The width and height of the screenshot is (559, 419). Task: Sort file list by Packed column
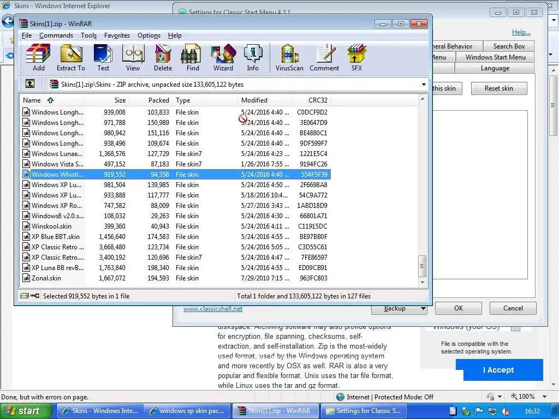tap(151, 100)
